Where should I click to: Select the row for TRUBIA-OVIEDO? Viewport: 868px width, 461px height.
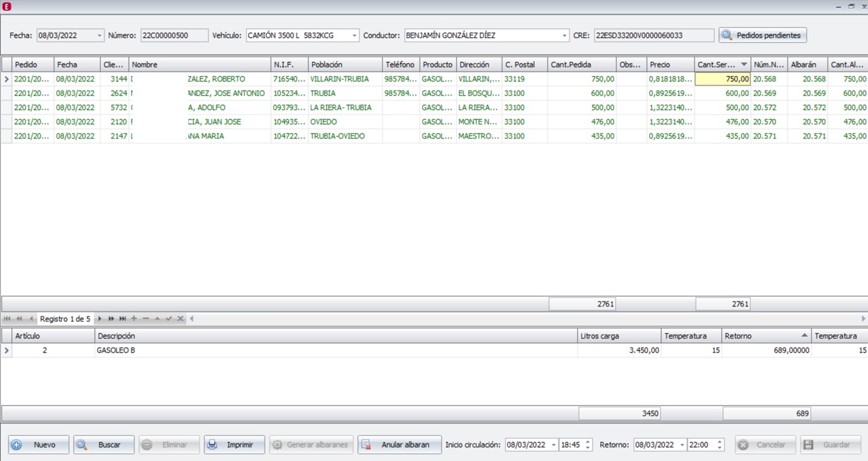[337, 136]
